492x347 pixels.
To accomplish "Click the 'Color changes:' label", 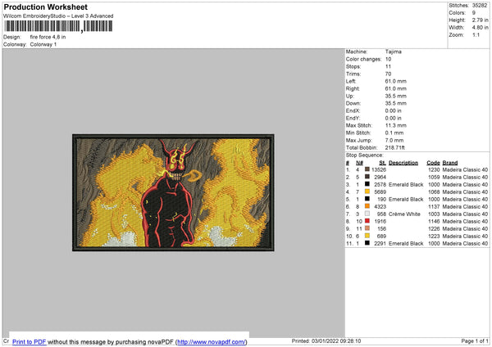I will [x=363, y=59].
